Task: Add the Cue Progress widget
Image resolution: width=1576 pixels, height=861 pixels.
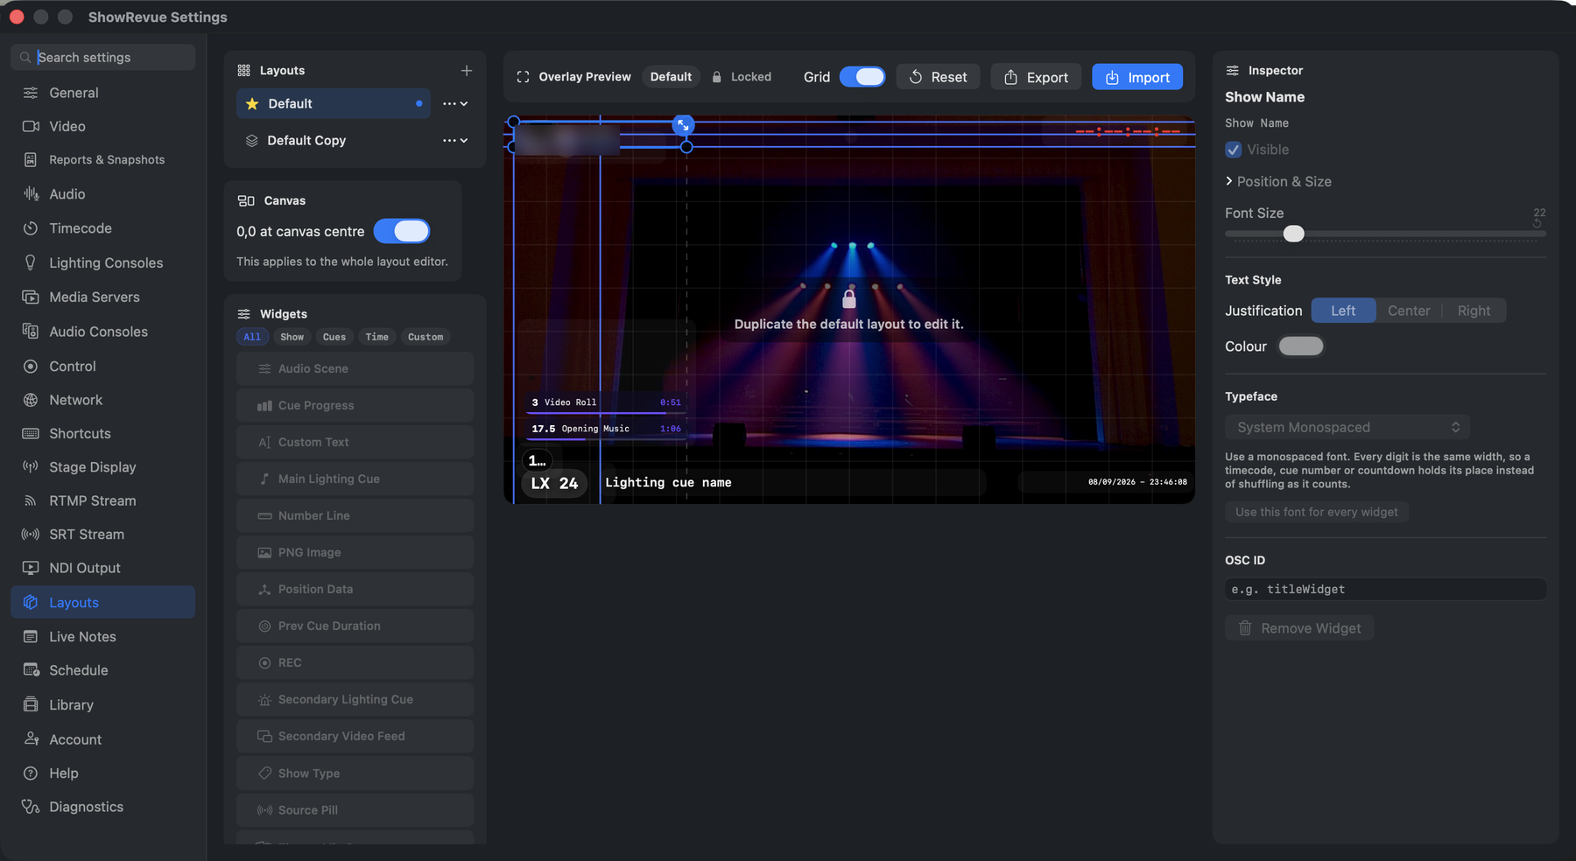Action: [355, 406]
